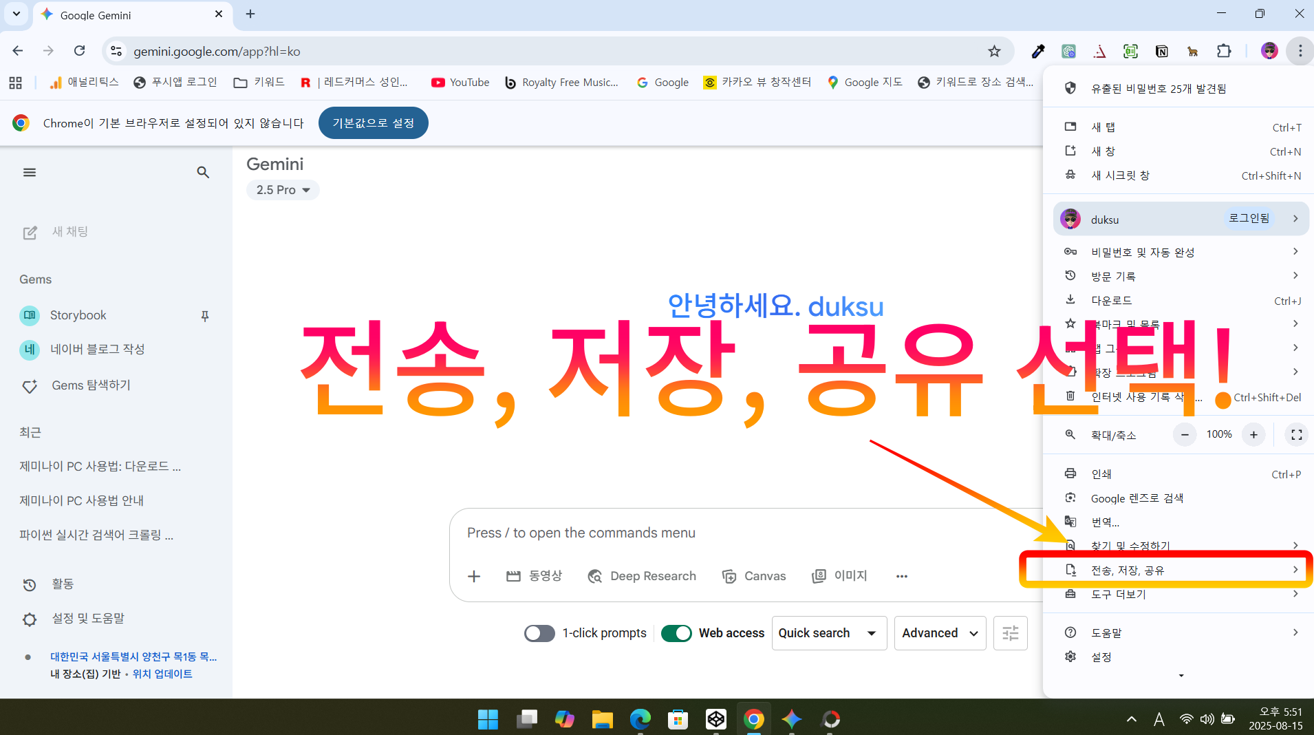Click the Chrome profile avatar
The width and height of the screenshot is (1314, 735).
point(1269,51)
